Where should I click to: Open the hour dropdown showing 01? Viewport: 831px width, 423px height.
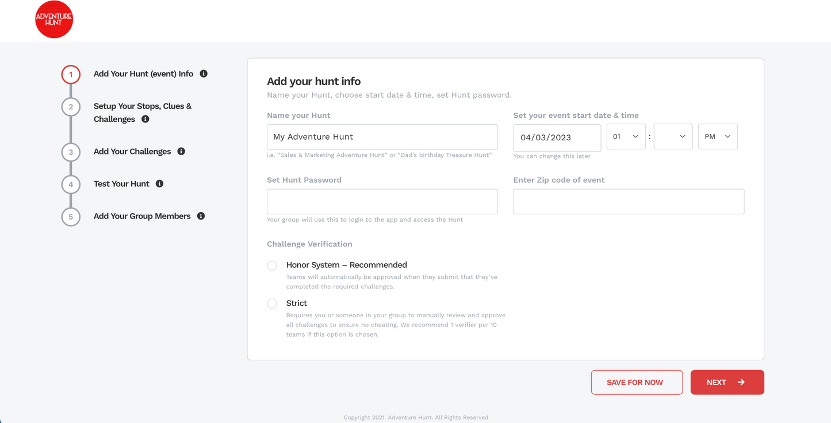[x=626, y=136]
